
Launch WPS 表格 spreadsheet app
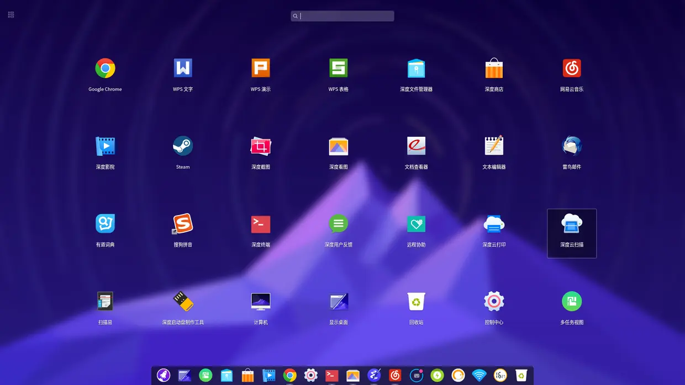pyautogui.click(x=339, y=68)
